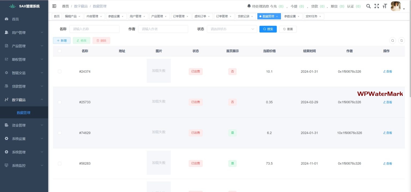Click 查看 link for row #24374

pos(387,72)
